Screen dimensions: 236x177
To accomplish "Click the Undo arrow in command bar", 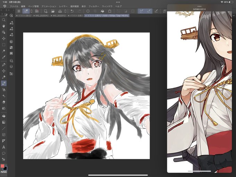I will point(72,11).
